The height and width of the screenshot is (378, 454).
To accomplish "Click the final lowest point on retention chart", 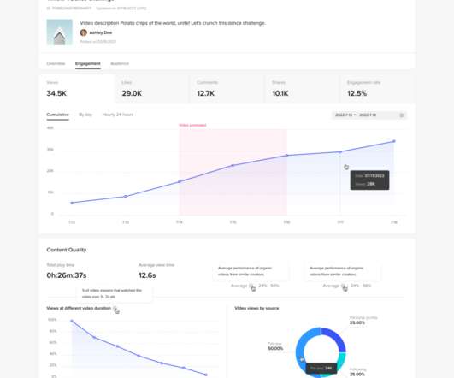I will [206, 375].
